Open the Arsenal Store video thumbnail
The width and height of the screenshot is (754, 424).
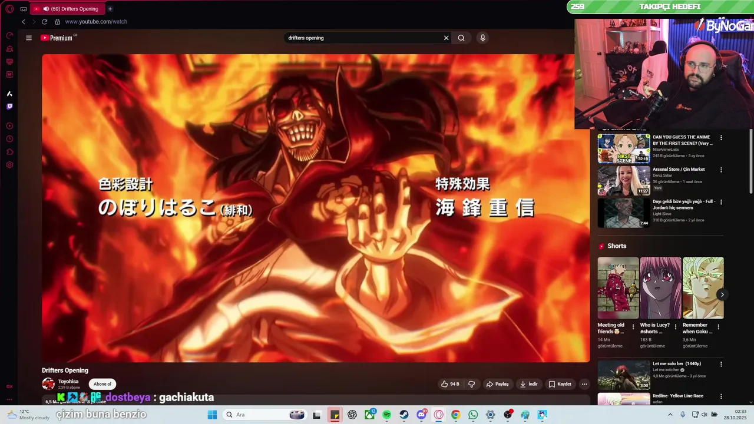coord(624,180)
